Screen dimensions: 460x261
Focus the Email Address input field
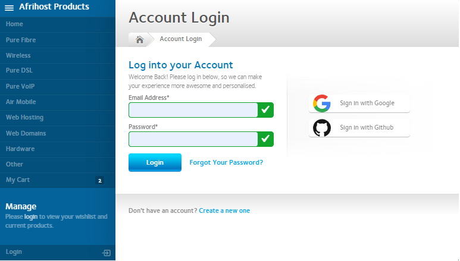(193, 110)
